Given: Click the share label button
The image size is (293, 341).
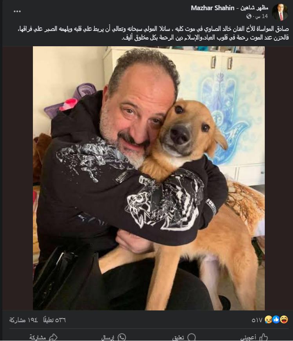Looking at the screenshot, I should pyautogui.click(x=38, y=338).
